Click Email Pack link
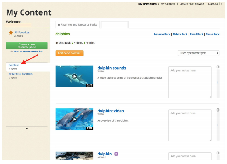This screenshot has height=164, width=227. 197,34
